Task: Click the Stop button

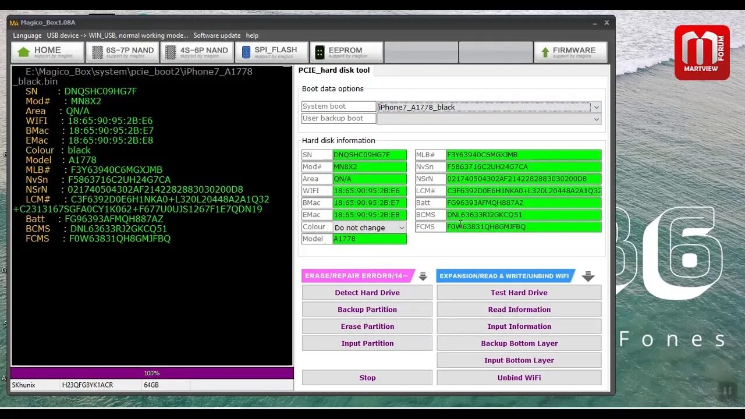Action: pyautogui.click(x=367, y=378)
